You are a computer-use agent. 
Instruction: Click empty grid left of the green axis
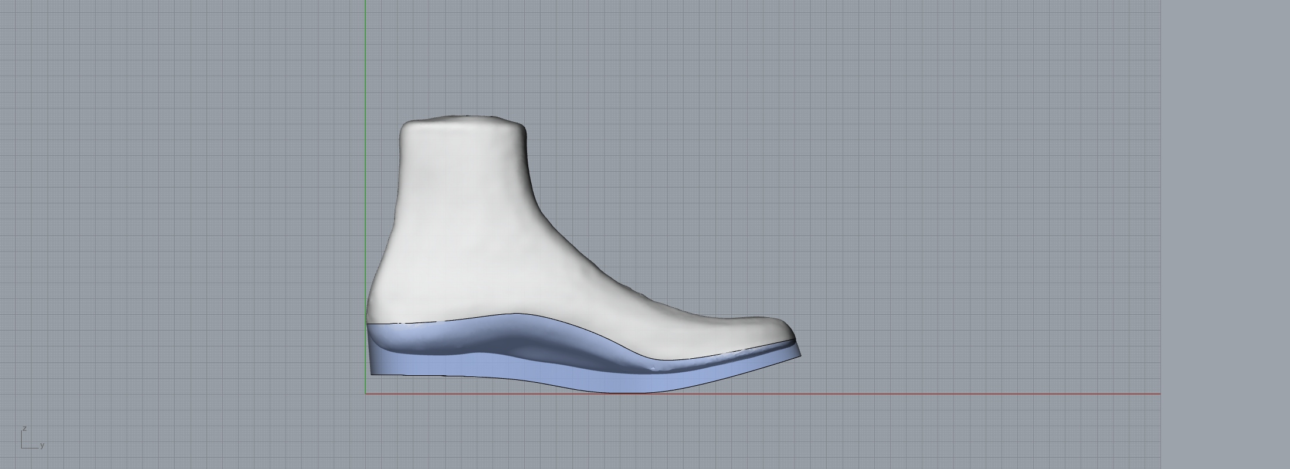pos(176,235)
